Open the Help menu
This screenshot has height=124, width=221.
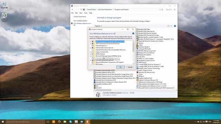tap(90, 13)
